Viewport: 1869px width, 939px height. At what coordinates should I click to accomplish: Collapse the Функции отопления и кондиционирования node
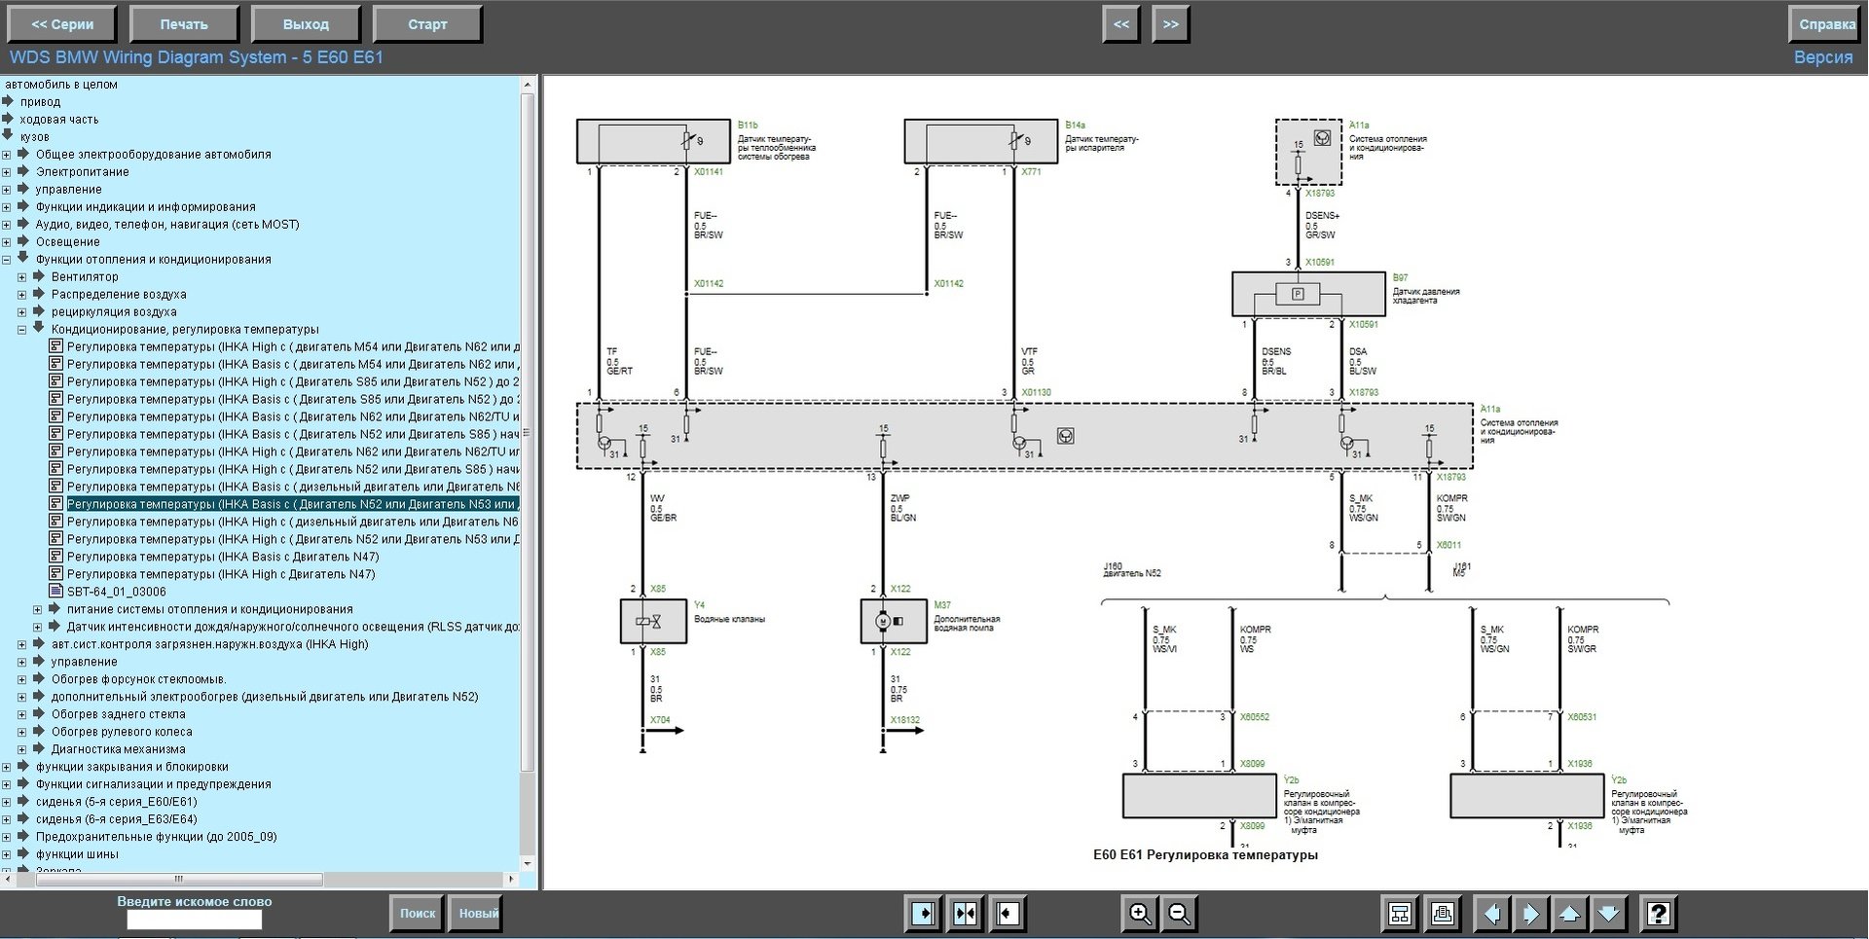point(7,260)
